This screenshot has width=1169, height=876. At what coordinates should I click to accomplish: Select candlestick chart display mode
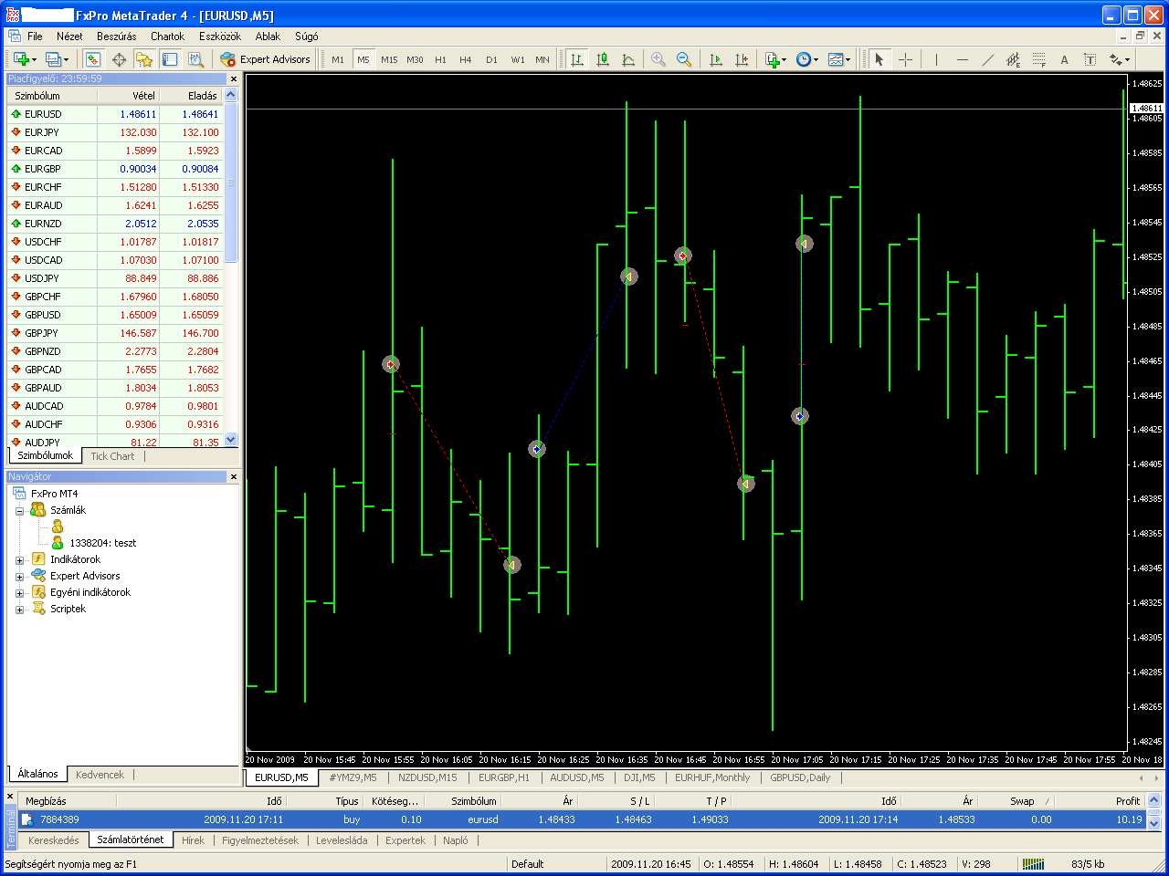(603, 59)
